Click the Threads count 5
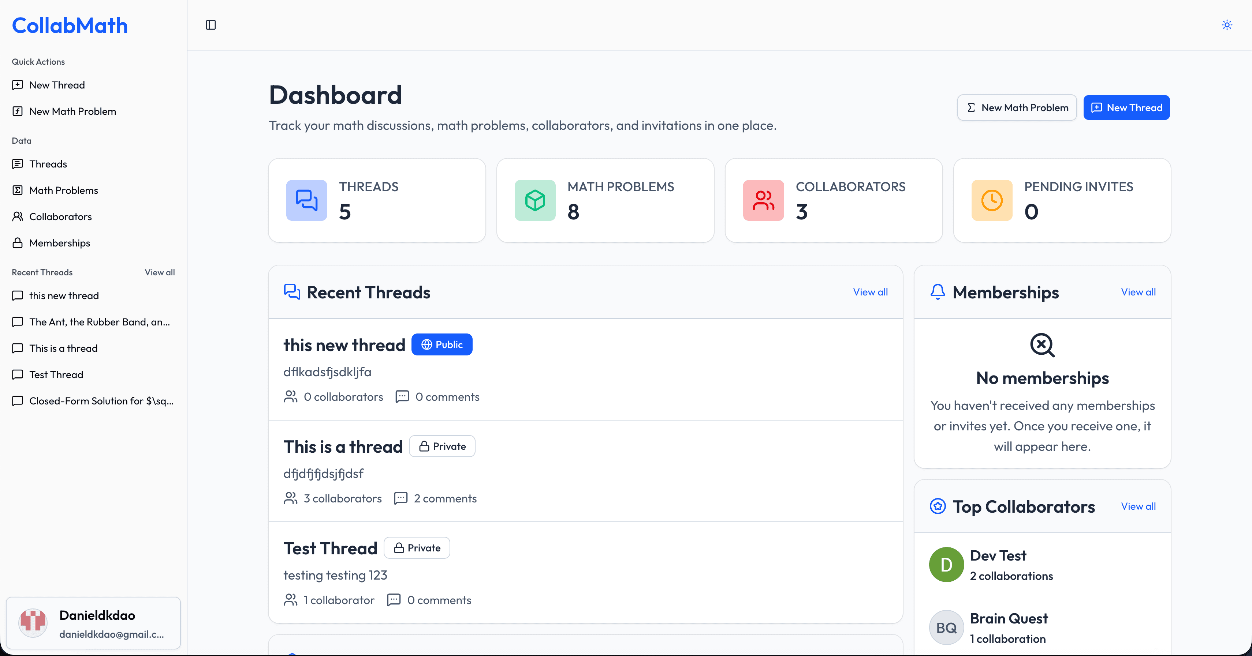 click(x=345, y=212)
